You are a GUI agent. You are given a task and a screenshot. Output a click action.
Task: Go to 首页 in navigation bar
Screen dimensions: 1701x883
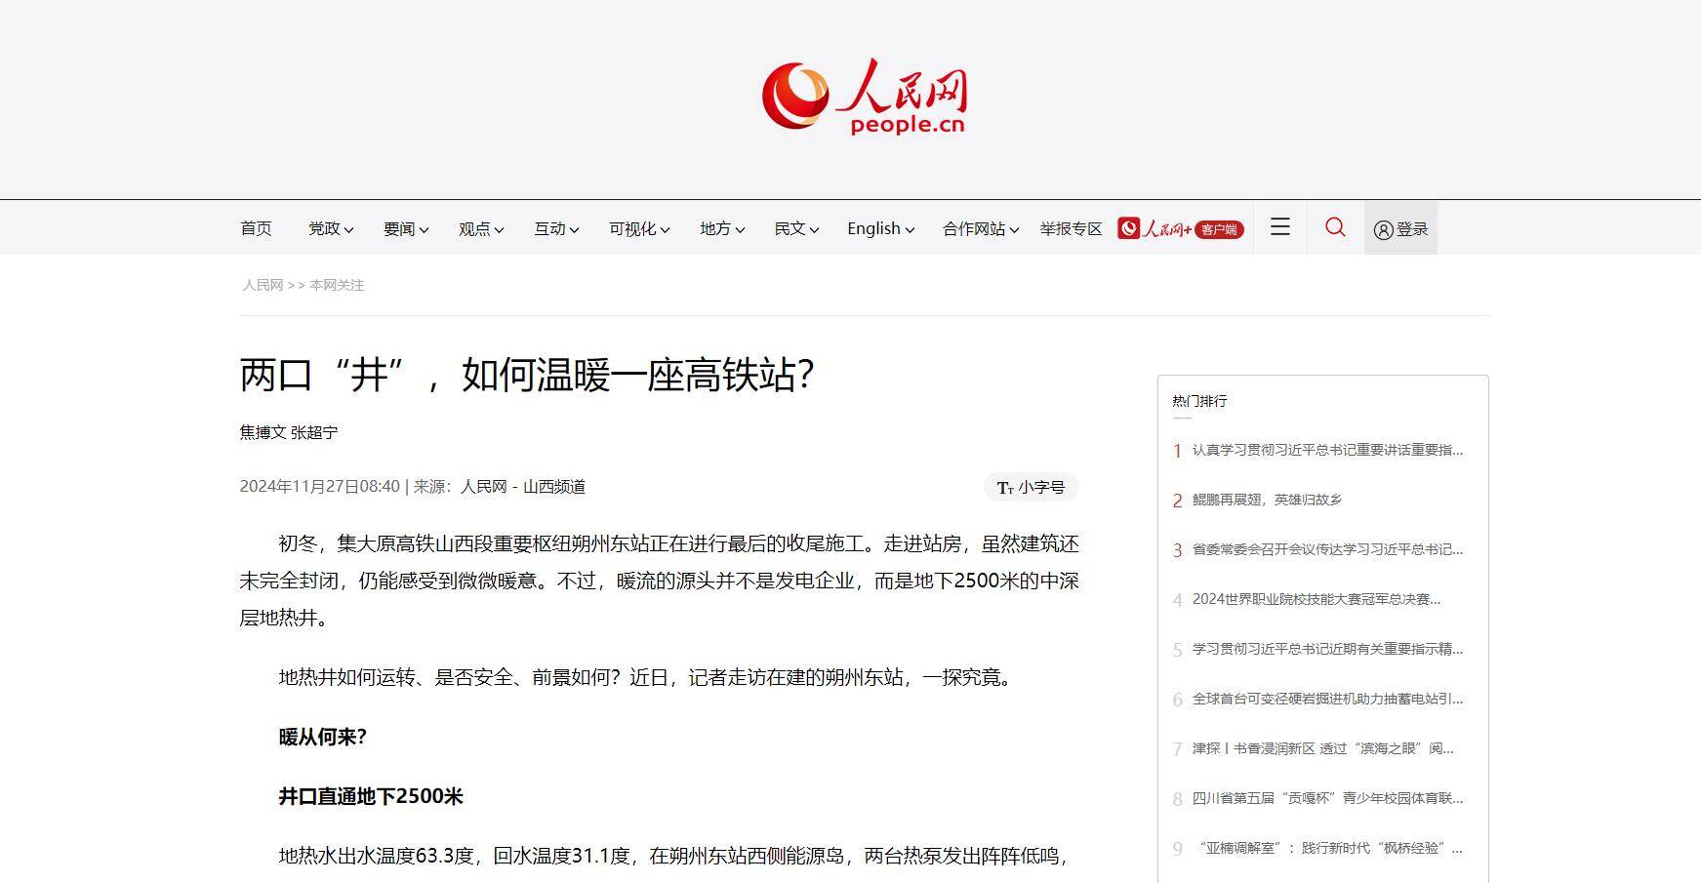point(256,228)
